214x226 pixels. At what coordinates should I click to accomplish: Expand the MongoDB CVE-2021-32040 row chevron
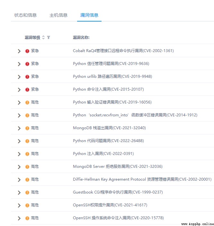19,128
